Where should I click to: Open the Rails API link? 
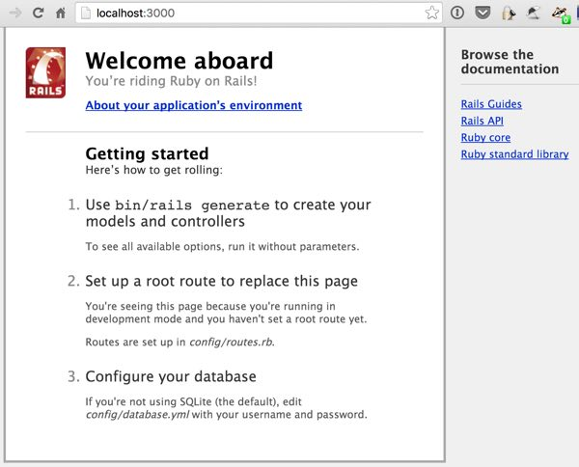482,121
